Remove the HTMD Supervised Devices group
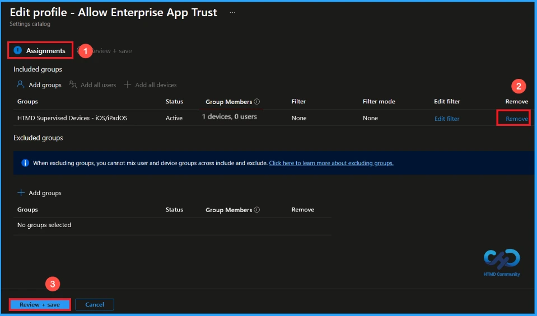Image resolution: width=537 pixels, height=316 pixels. [516, 119]
